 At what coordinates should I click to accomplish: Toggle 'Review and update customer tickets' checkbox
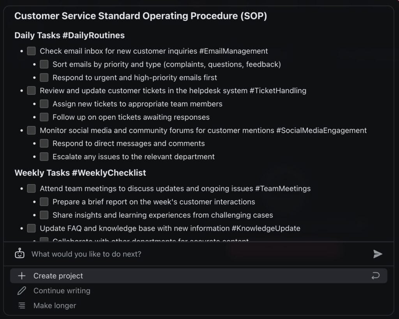(32, 91)
